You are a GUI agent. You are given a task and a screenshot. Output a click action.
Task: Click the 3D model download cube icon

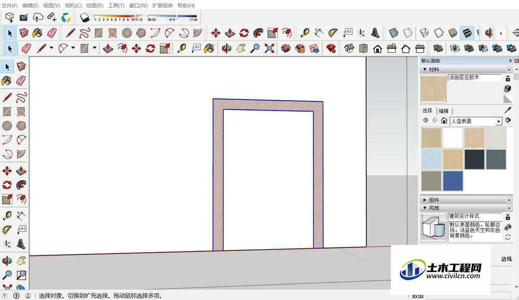pyautogui.click(x=9, y=17)
